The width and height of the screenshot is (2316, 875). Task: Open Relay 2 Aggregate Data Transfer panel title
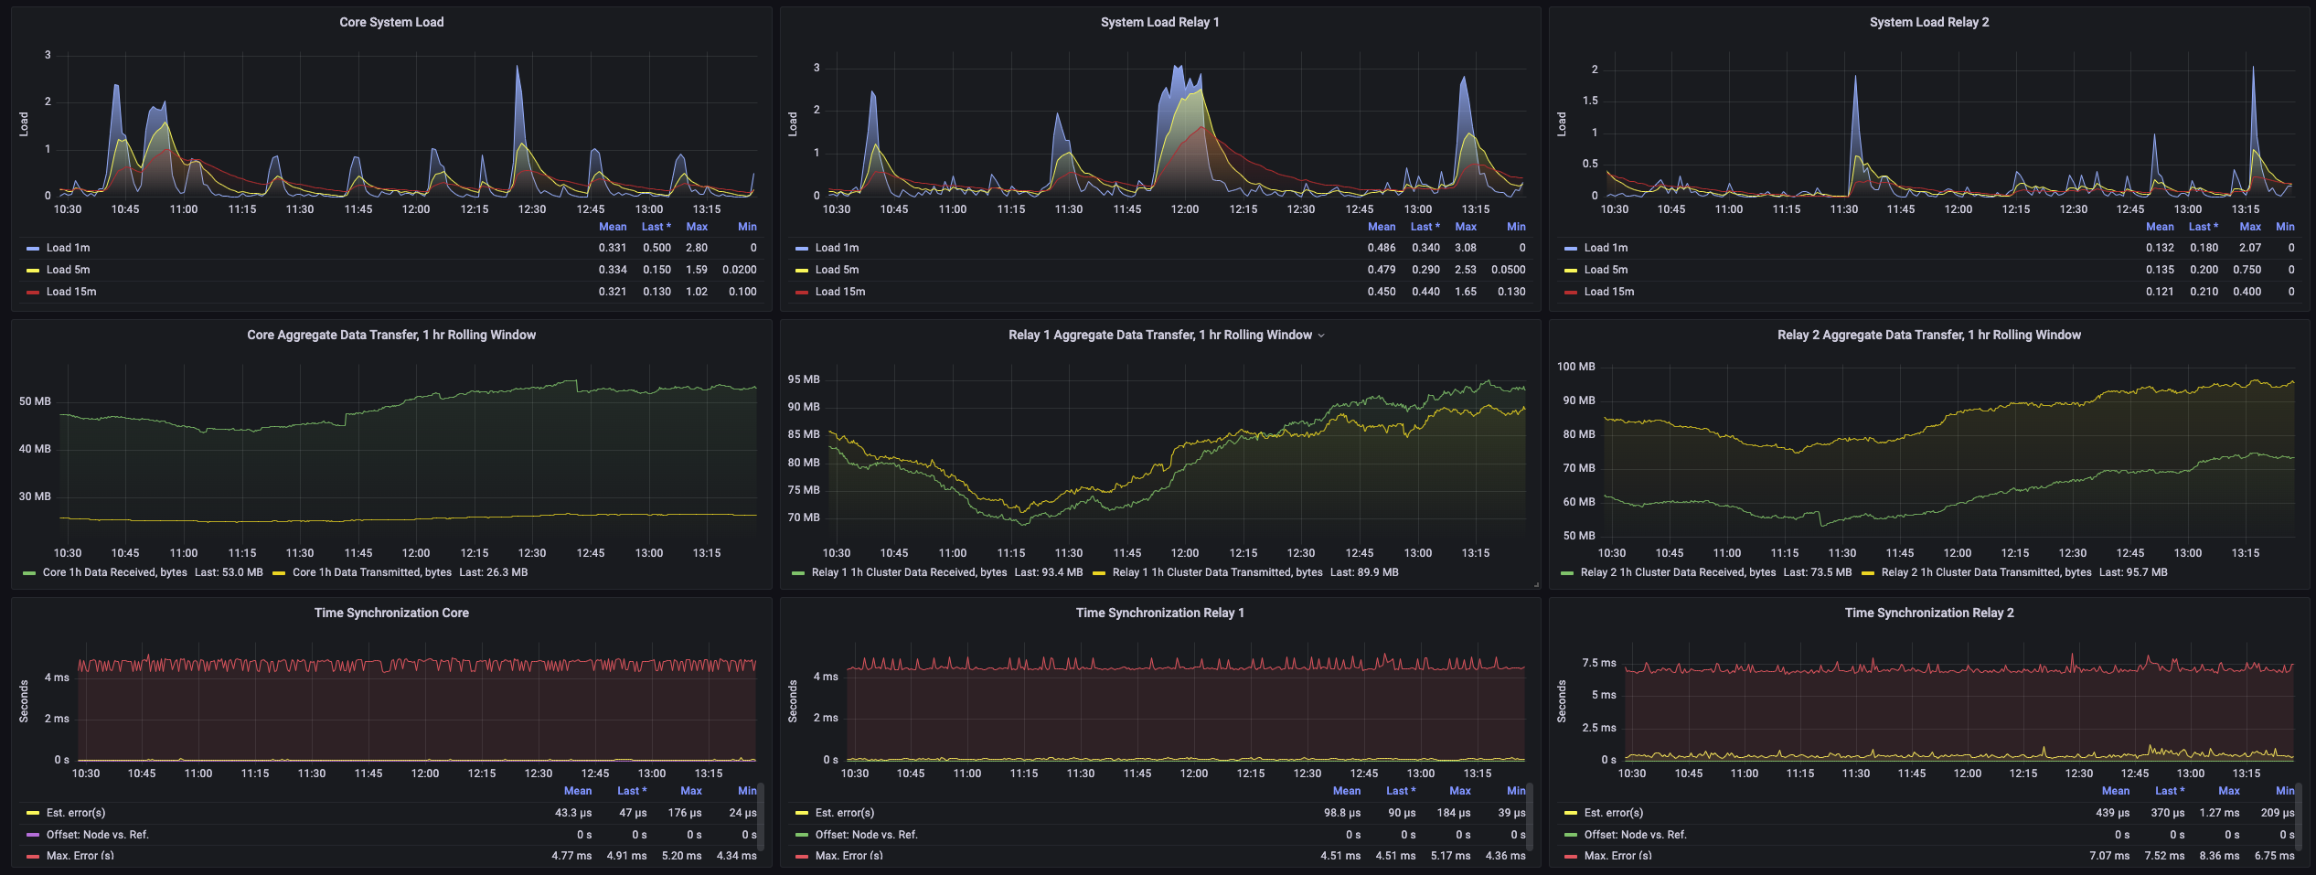coord(1929,335)
